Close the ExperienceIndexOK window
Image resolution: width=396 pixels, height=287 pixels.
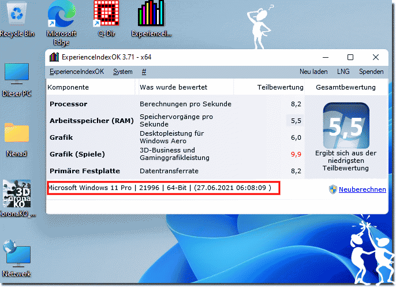tap(376, 57)
